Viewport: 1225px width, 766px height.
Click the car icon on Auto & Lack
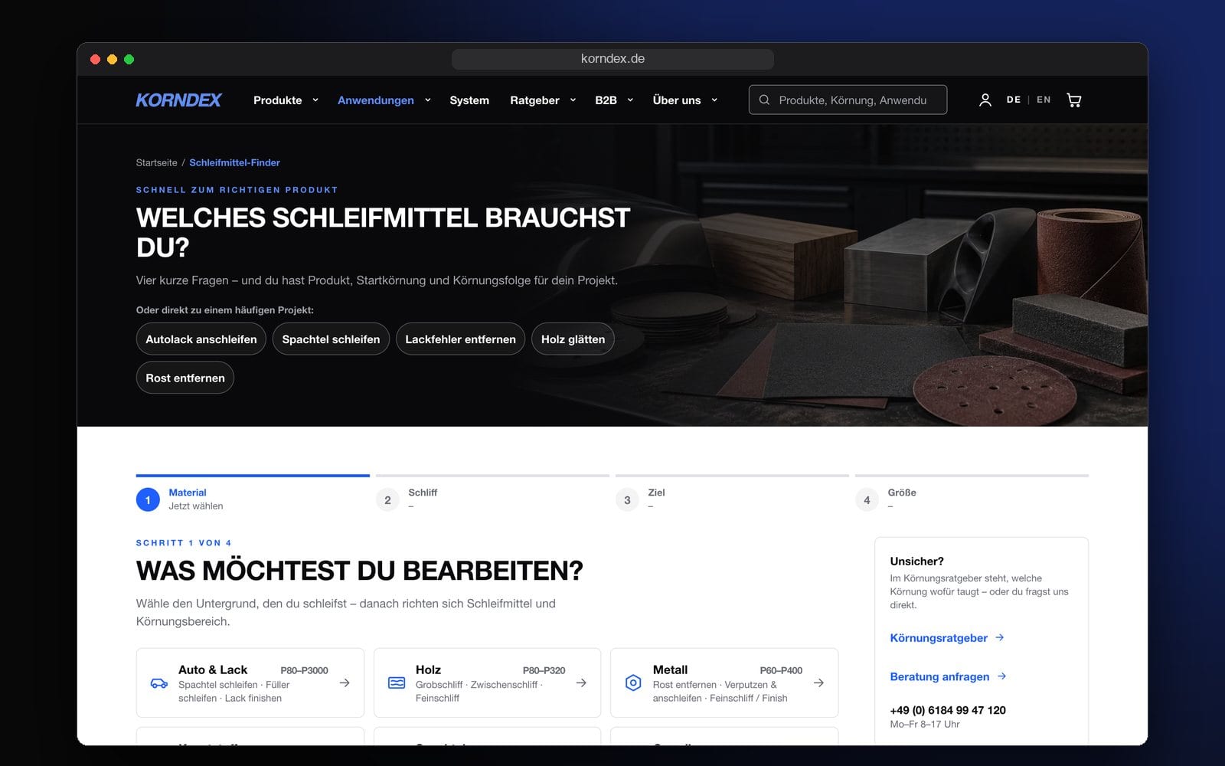point(159,683)
